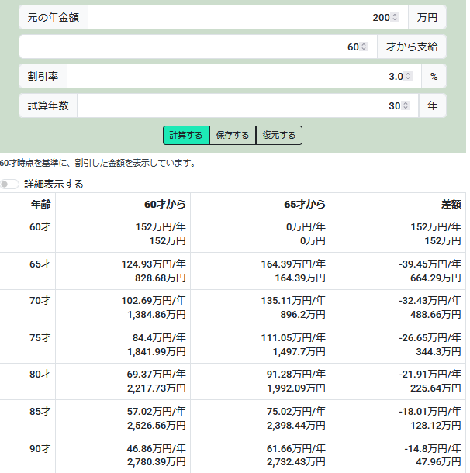Select the 70才 row label
Image resolution: width=470 pixels, height=473 pixels.
click(x=40, y=301)
